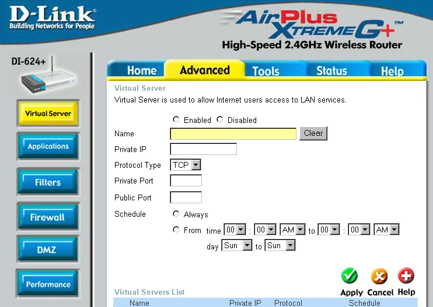Open the Performance sidebar page
The image size is (433, 307).
[x=48, y=284]
